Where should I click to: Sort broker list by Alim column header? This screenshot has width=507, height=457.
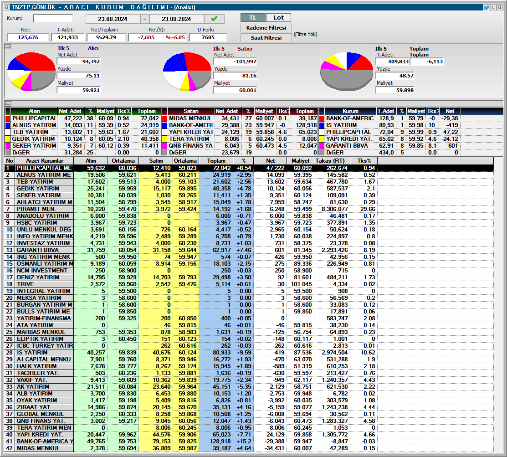(91, 161)
